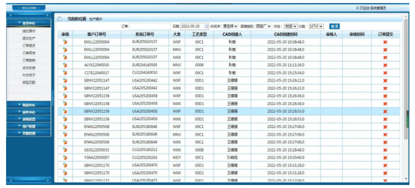Open the 请选择 time dropdown
Screen dimensions: 415x188
point(230,26)
